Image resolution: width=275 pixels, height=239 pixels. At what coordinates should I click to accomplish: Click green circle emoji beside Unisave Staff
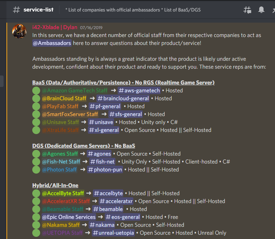(x=36, y=122)
